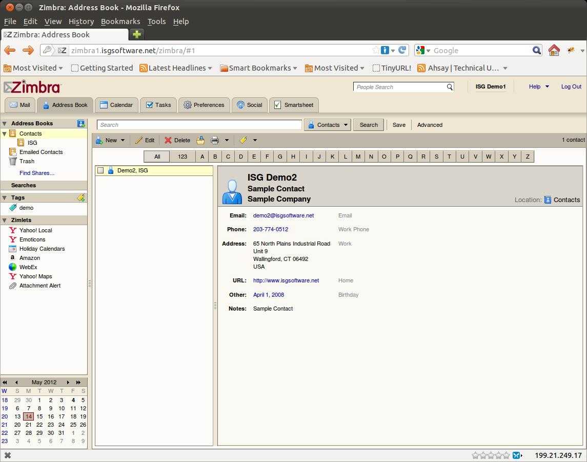Open the WebEx zimlet
The height and width of the screenshot is (462, 587).
coord(28,267)
